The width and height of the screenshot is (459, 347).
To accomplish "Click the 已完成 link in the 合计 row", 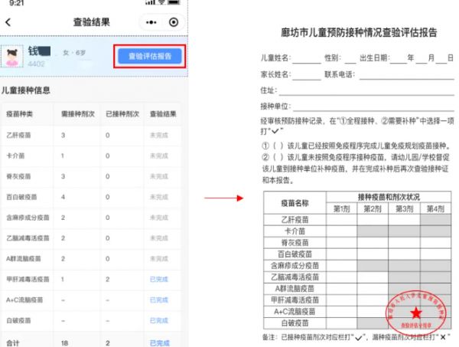I will coord(160,342).
